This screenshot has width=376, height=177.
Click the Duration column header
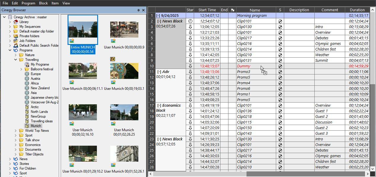357,10
